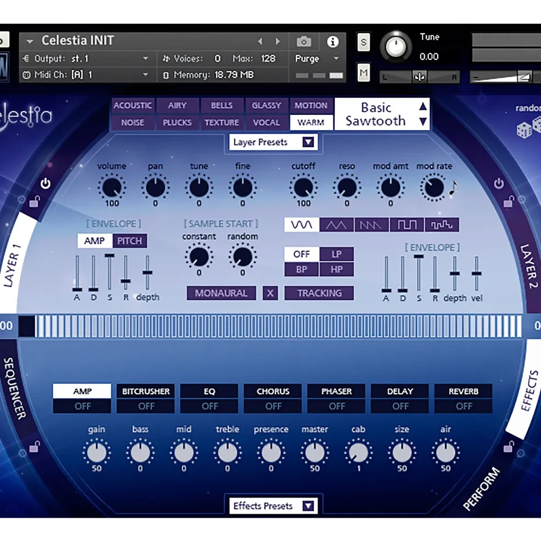The height and width of the screenshot is (542, 541).
Task: Select the LP filter type
Action: coord(336,254)
